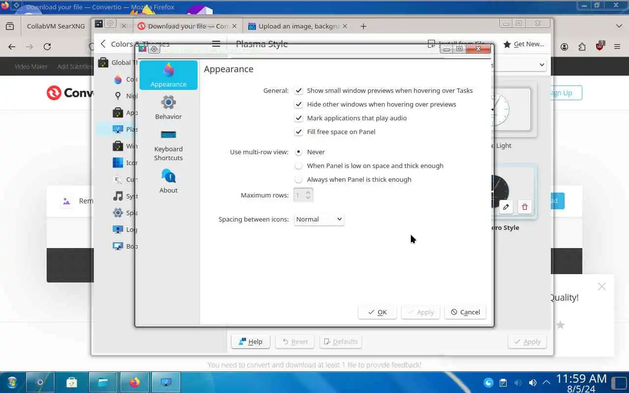This screenshot has width=629, height=393.
Task: Go back in Firefox
Action: point(12,47)
